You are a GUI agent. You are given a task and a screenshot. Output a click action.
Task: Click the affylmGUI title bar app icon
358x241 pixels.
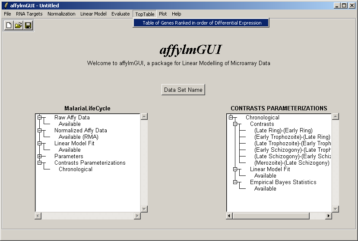tap(6, 6)
